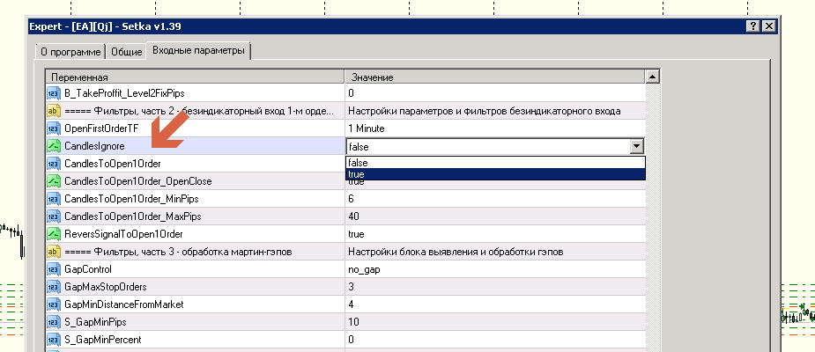The height and width of the screenshot is (352, 815).
Task: Choose 'false' in the CandlesIgnore dropdown list
Action: coord(495,163)
